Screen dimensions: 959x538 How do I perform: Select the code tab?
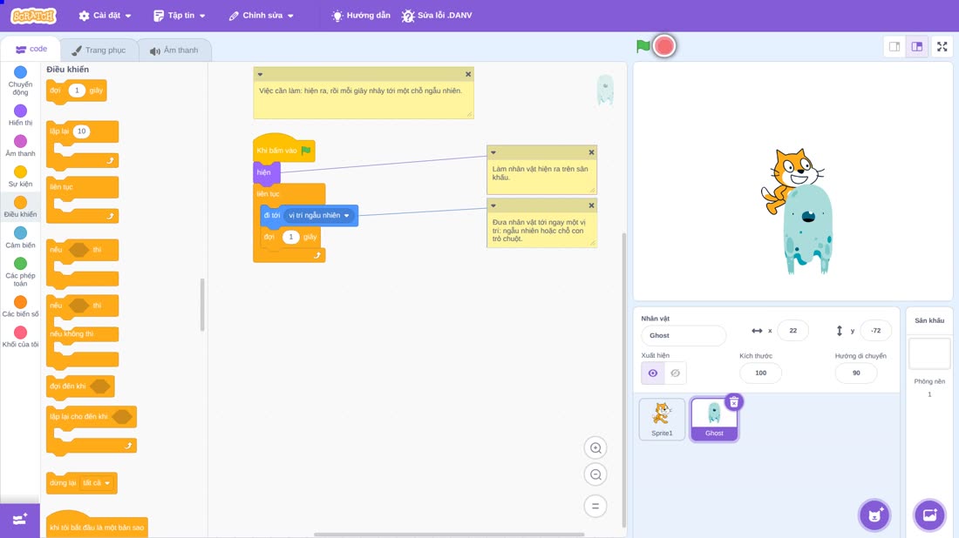[31, 49]
